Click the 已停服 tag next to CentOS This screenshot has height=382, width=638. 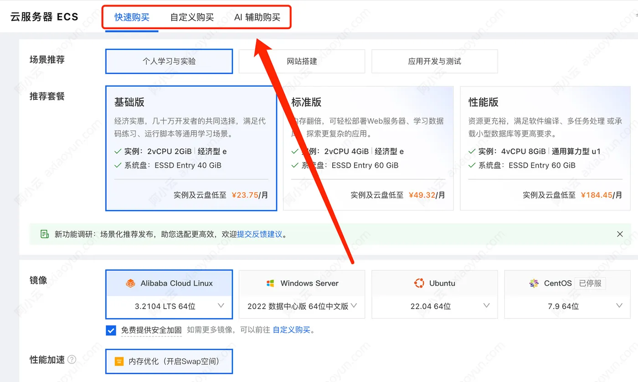pyautogui.click(x=590, y=283)
